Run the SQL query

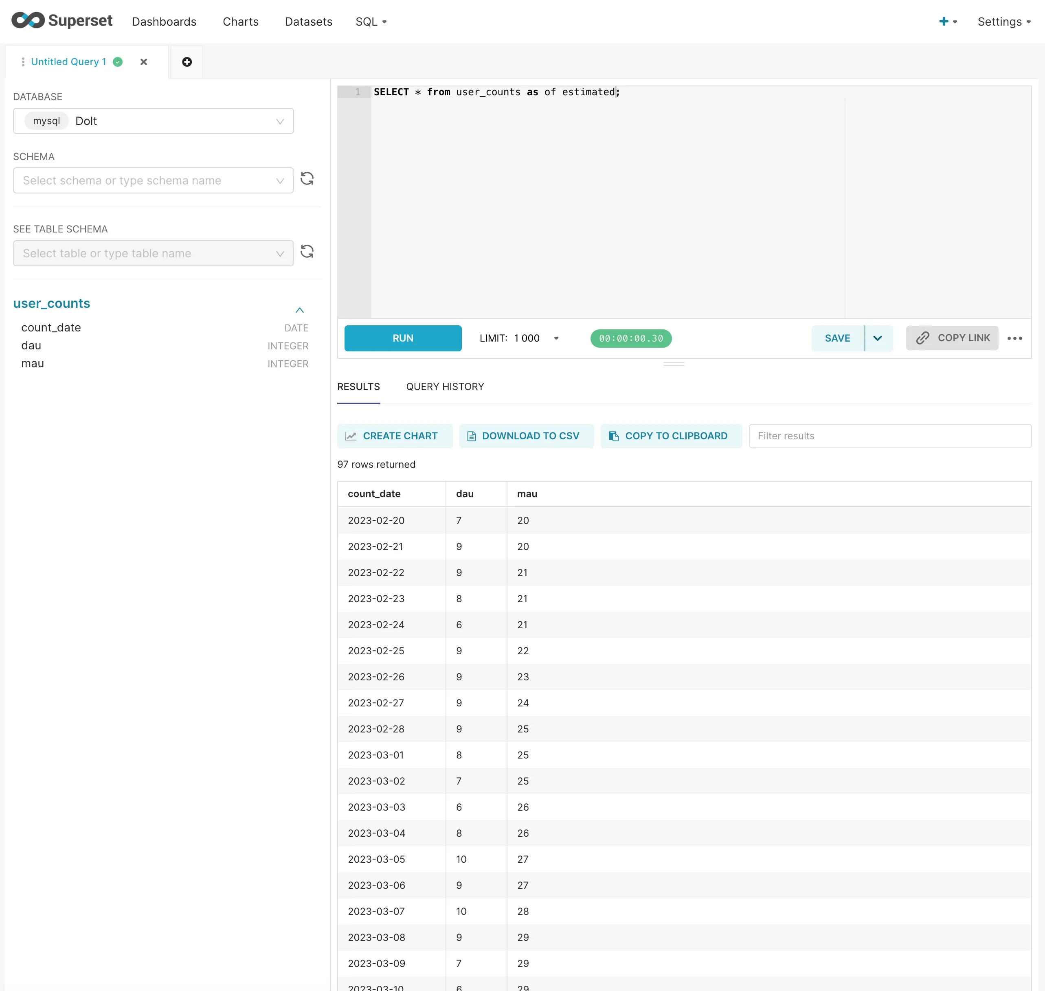click(403, 338)
